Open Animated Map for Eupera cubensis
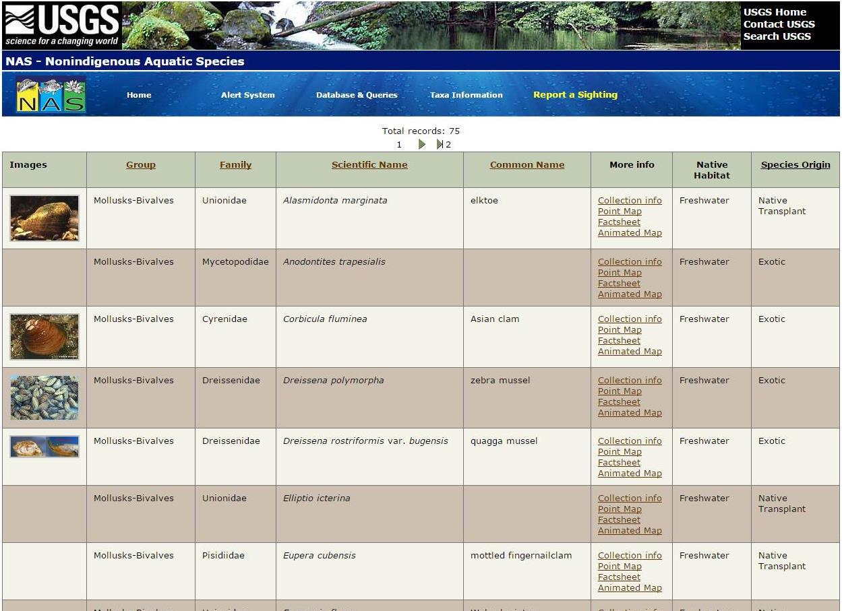The height and width of the screenshot is (611, 842). [x=630, y=587]
